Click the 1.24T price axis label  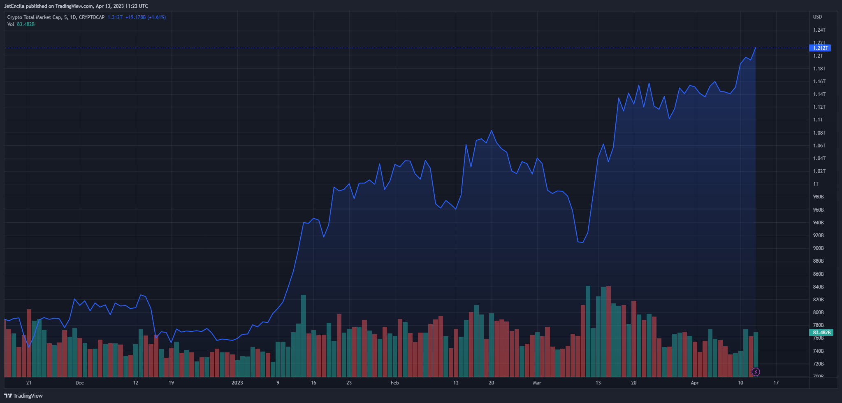tap(819, 30)
